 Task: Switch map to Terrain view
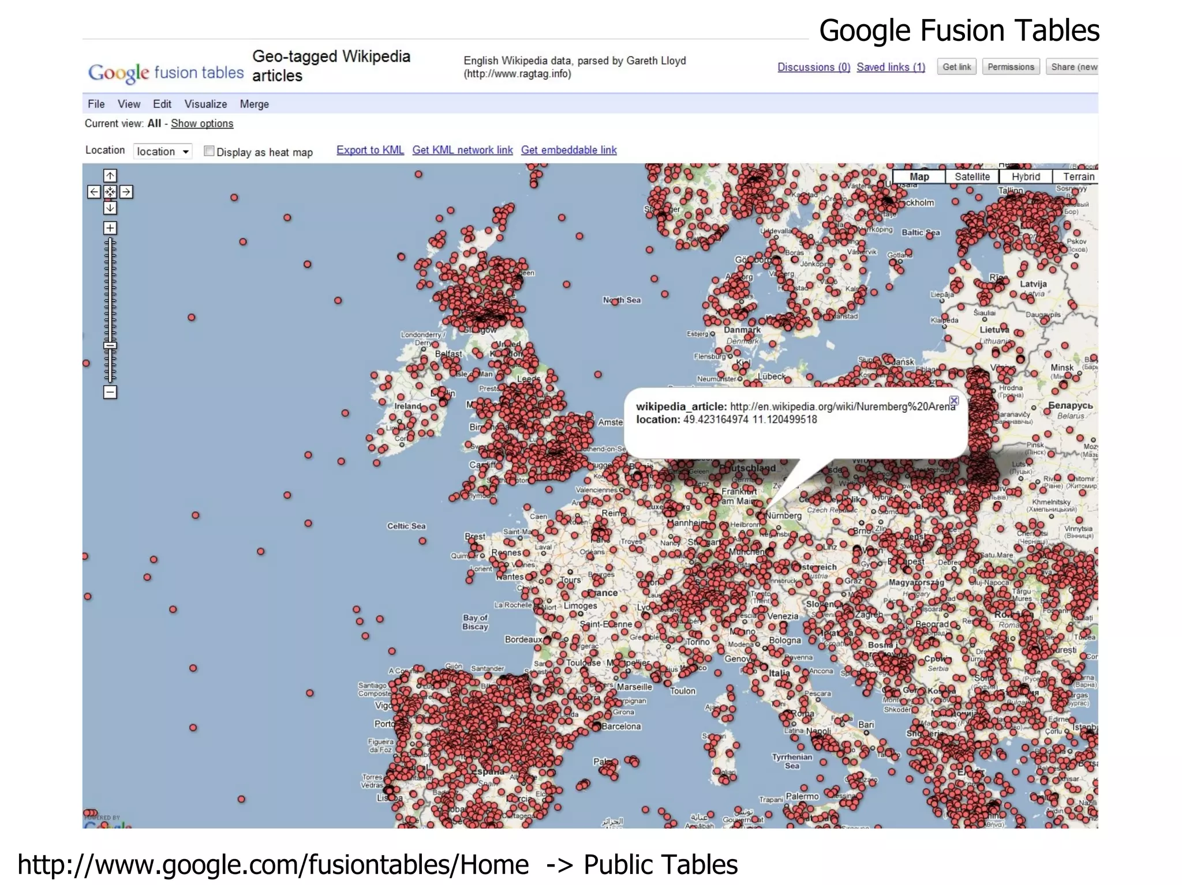pyautogui.click(x=1078, y=177)
